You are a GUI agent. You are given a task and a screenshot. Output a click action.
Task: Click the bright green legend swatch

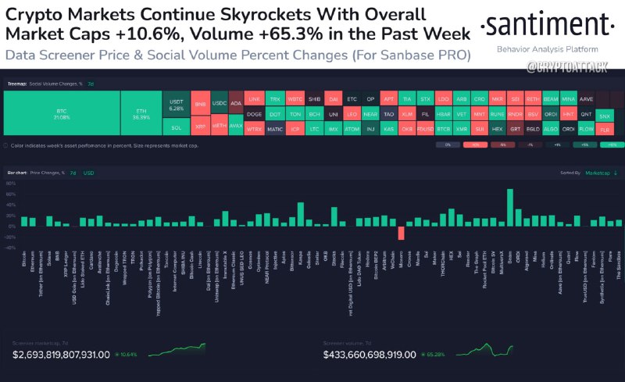[x=612, y=145]
